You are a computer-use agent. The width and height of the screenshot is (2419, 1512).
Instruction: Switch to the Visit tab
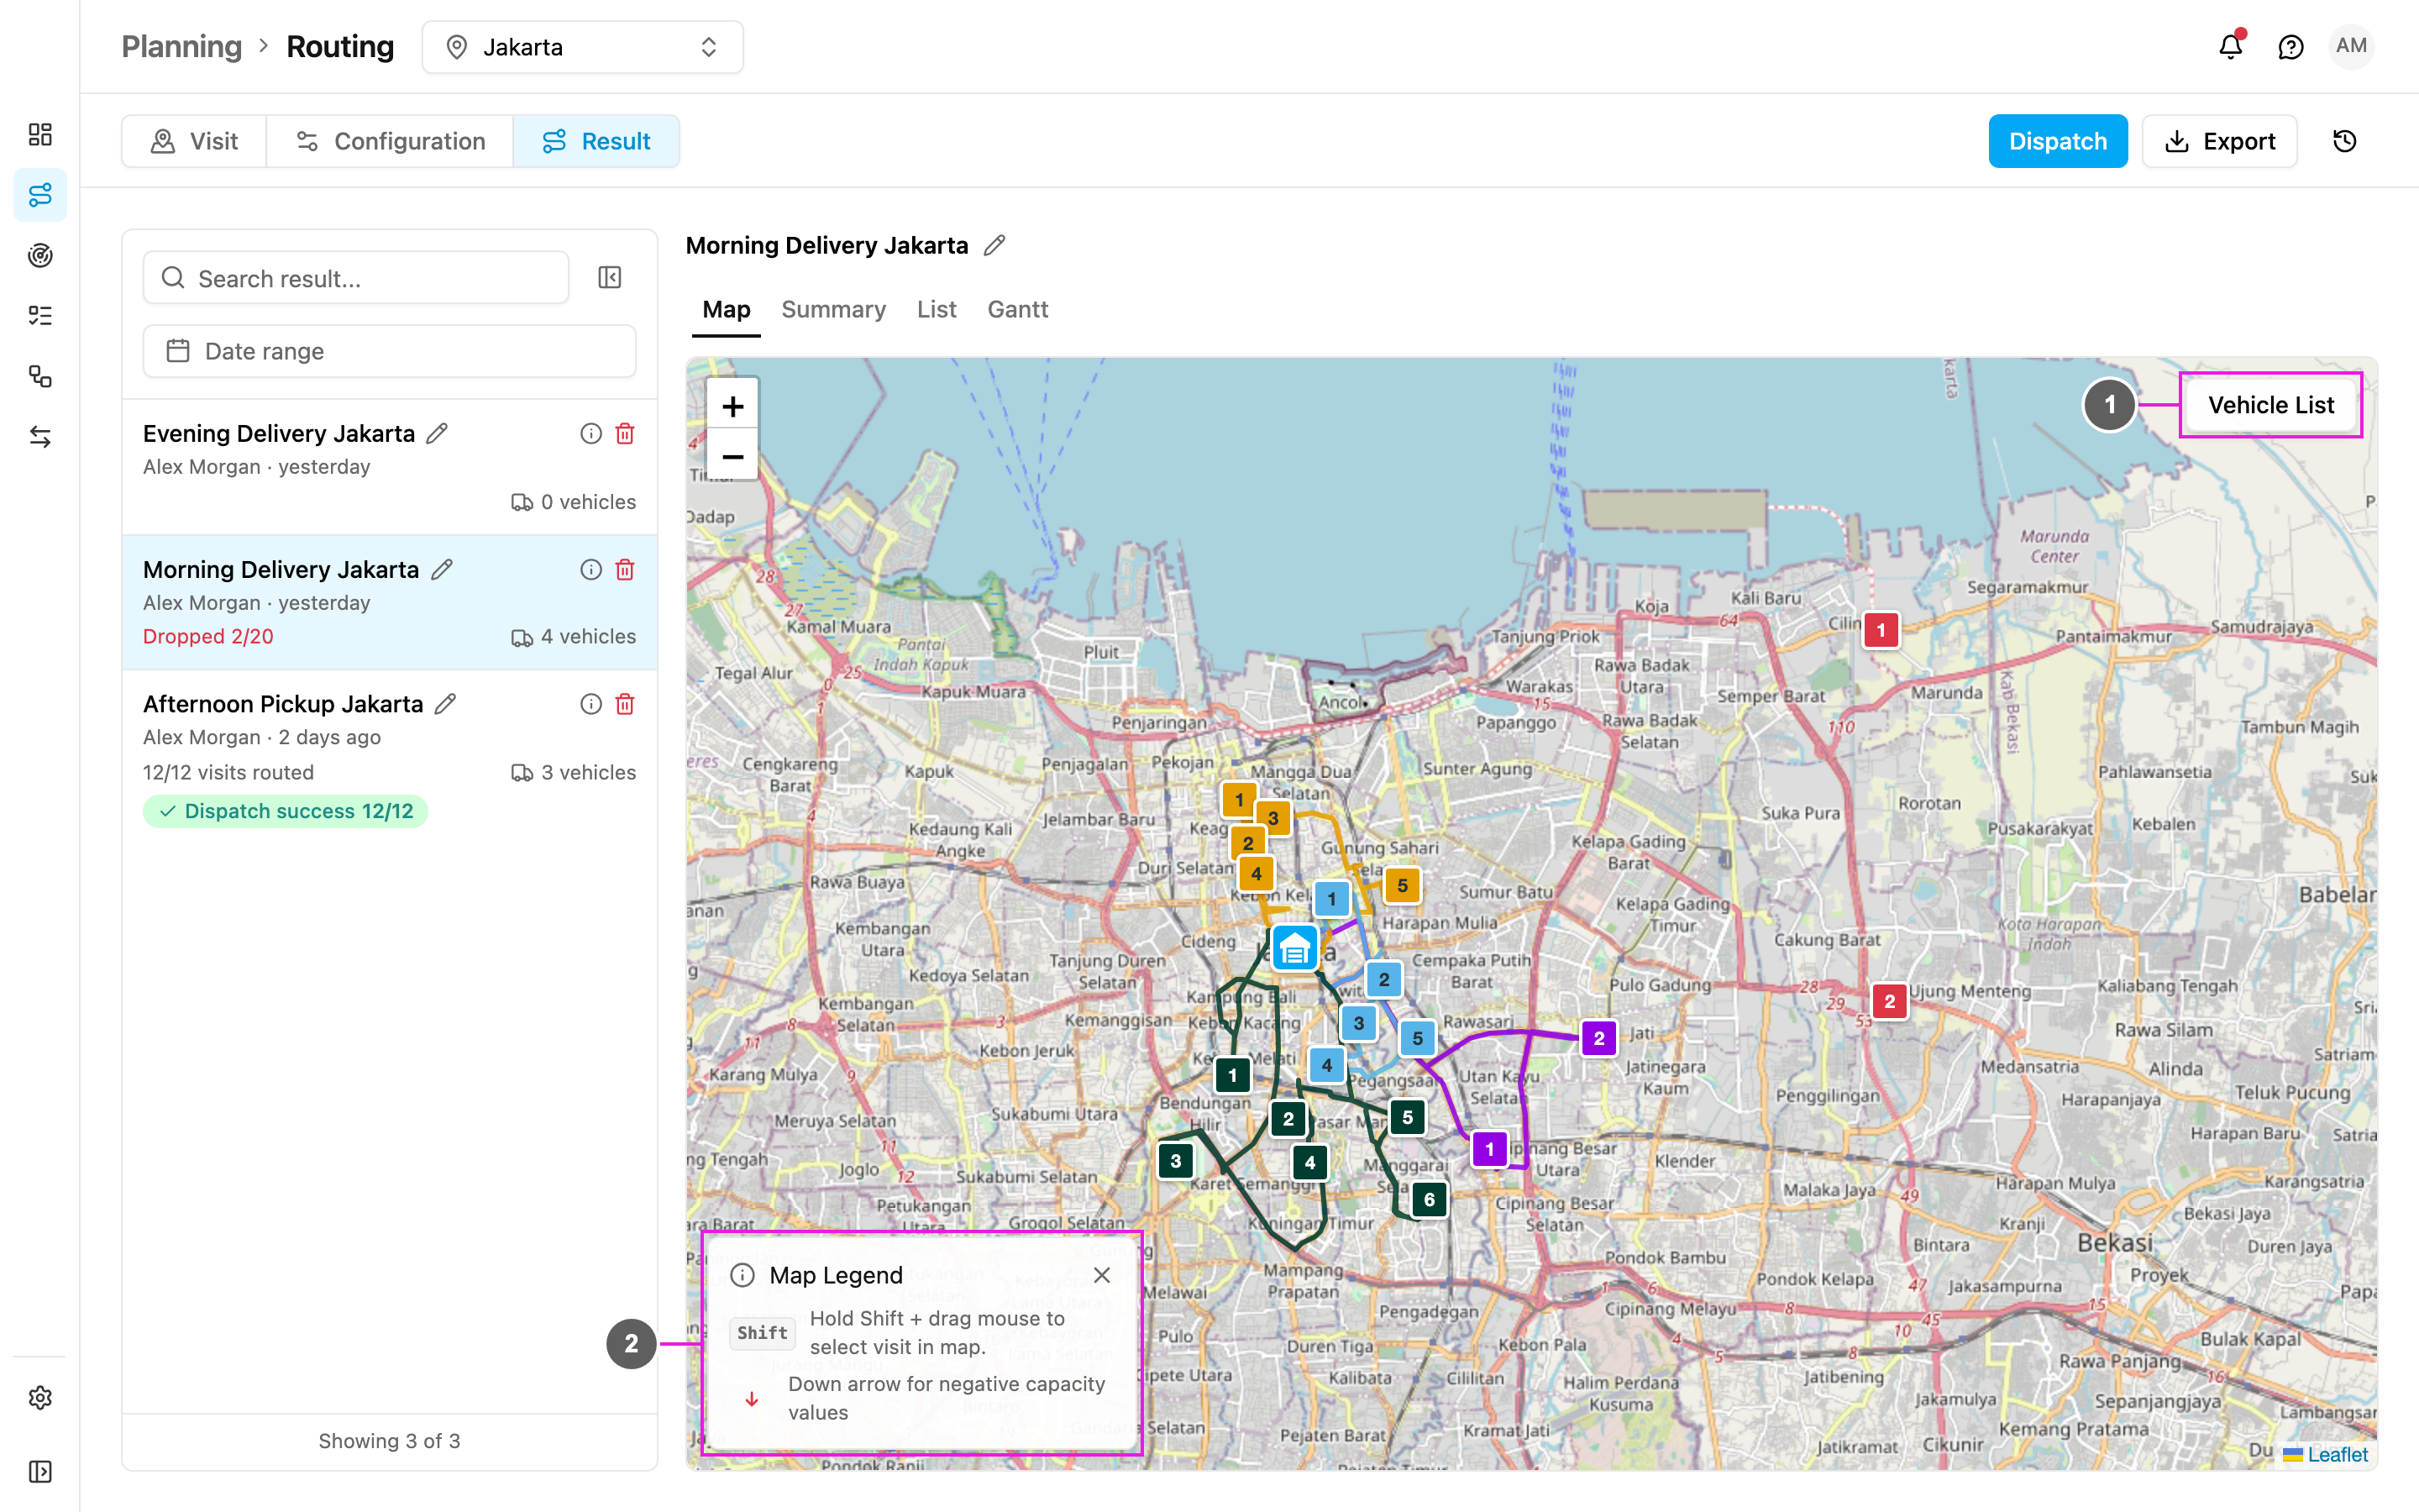(194, 141)
